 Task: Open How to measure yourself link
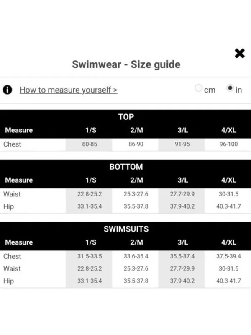[69, 90]
